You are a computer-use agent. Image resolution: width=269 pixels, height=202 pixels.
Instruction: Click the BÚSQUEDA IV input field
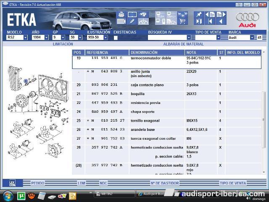click(x=167, y=37)
